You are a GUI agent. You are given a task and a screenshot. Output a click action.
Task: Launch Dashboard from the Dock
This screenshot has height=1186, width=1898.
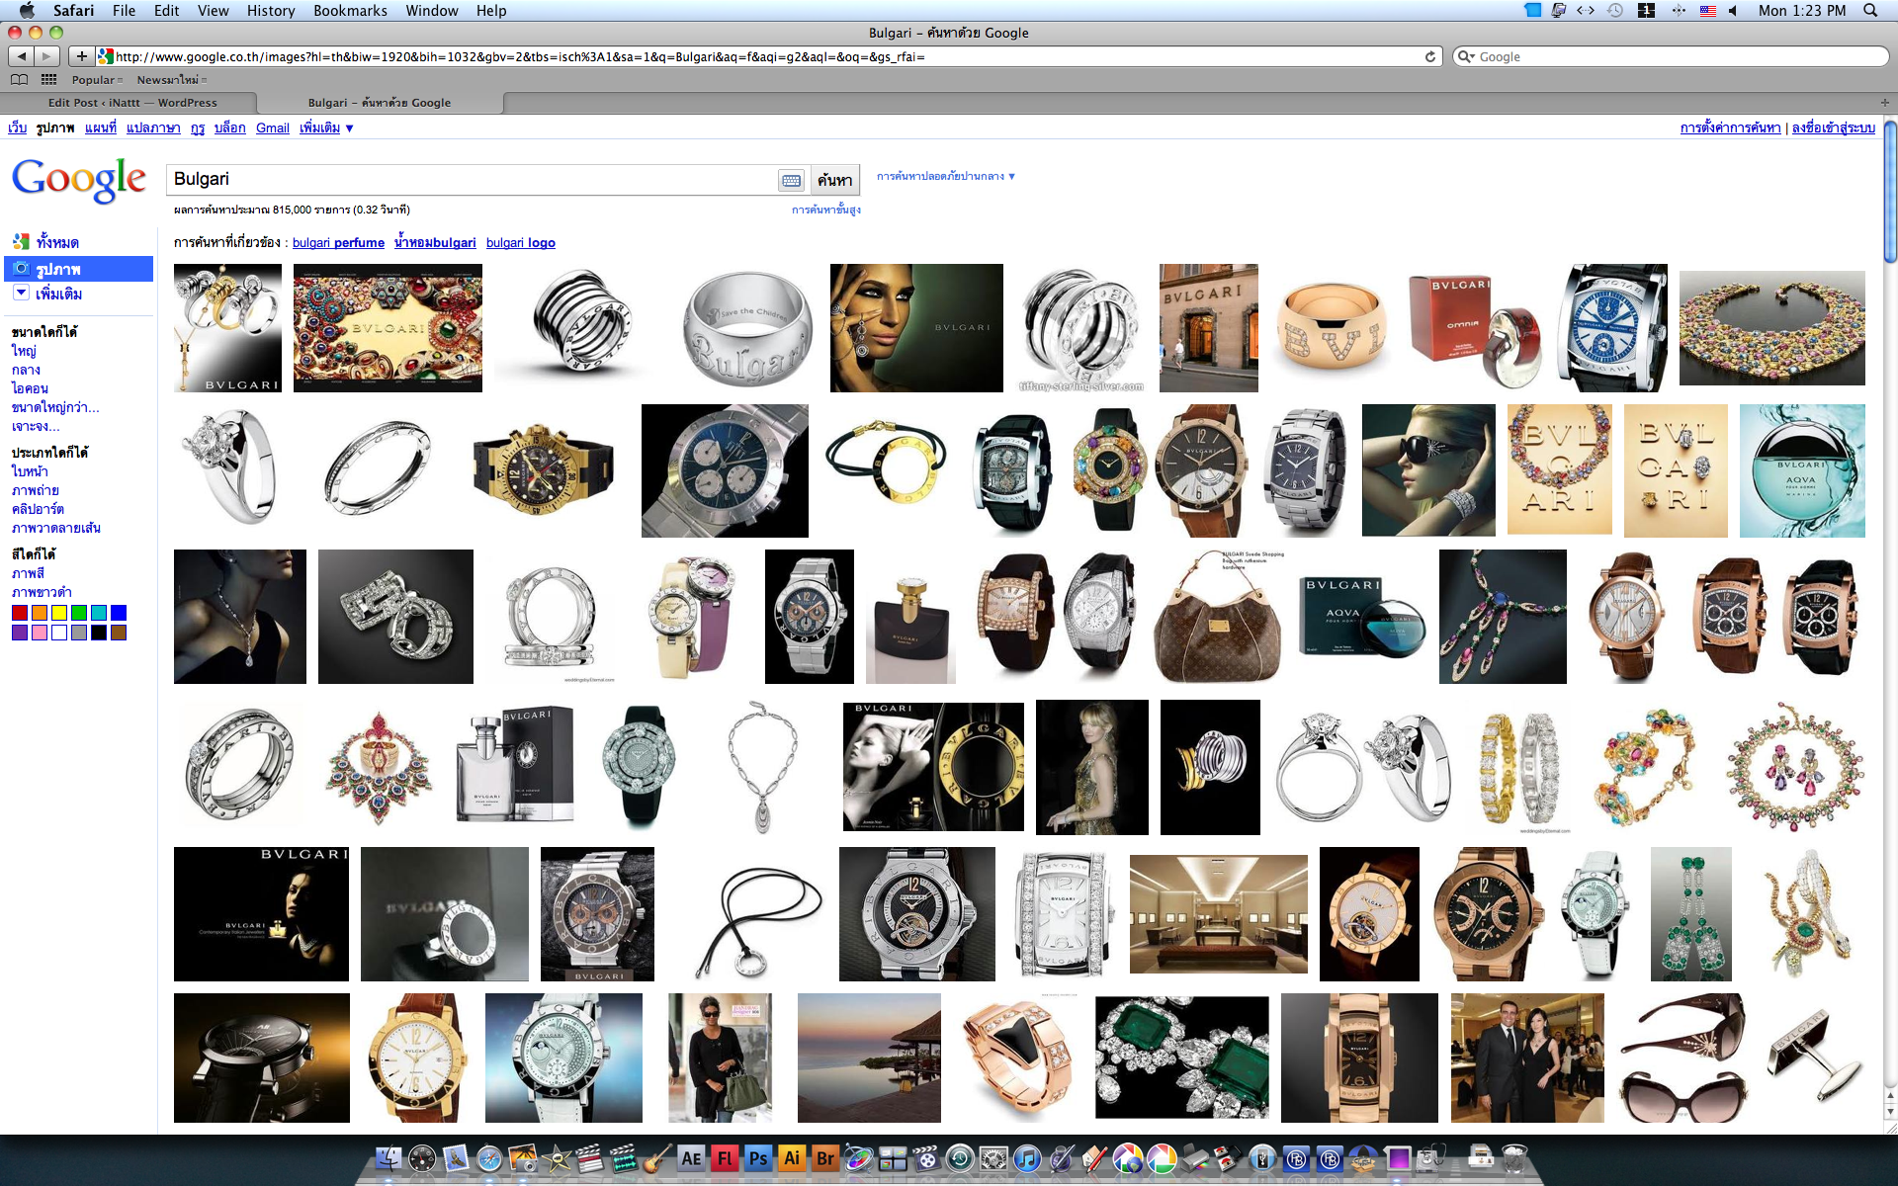point(422,1158)
